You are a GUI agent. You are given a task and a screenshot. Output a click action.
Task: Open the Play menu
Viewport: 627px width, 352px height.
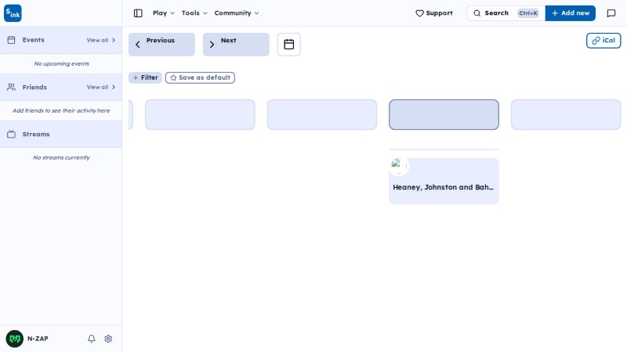[x=164, y=13]
